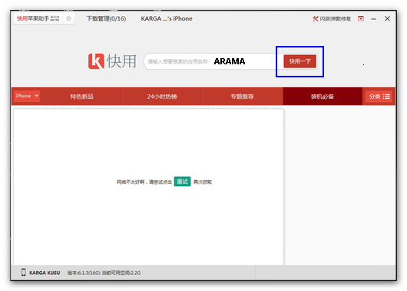Click the firmware version 6.1.3 text
The width and height of the screenshot is (407, 291).
[84, 273]
